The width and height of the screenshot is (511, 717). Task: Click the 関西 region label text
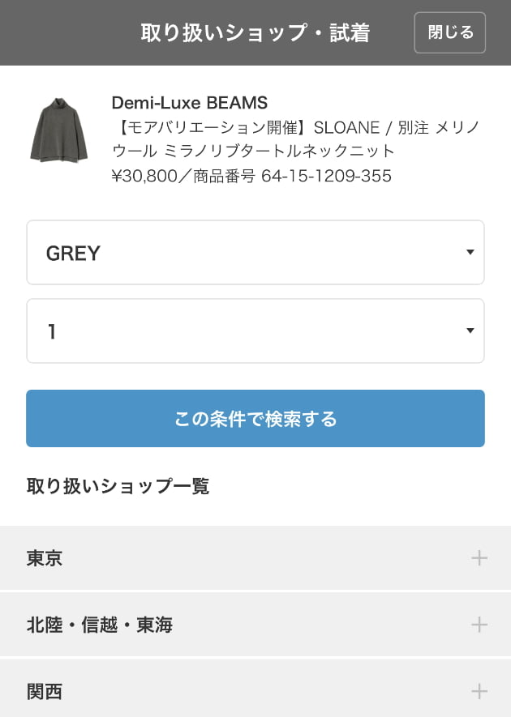[45, 692]
